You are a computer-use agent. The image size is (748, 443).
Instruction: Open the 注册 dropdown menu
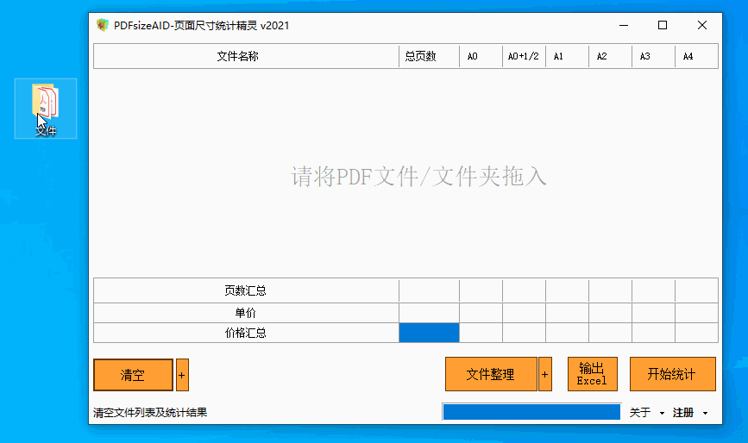point(690,413)
